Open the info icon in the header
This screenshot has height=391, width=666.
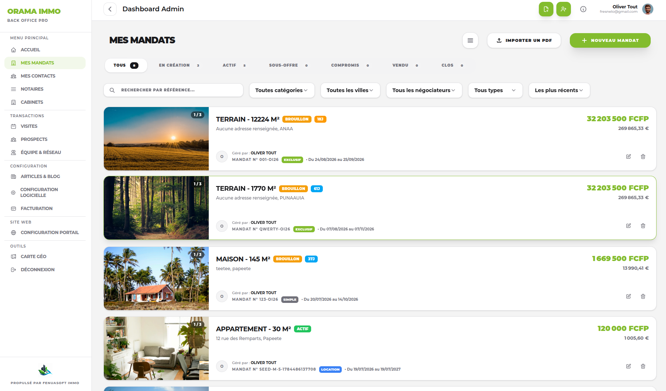tap(583, 9)
